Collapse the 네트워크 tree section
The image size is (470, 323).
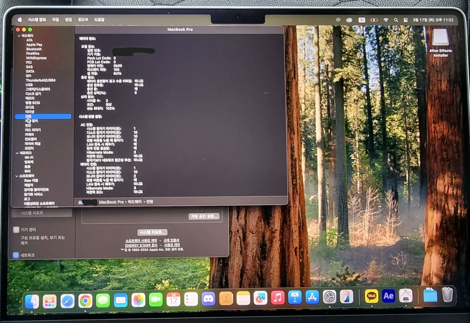17,153
